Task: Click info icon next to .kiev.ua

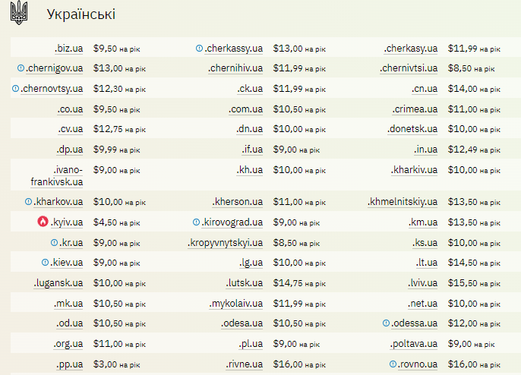Action: (45, 263)
